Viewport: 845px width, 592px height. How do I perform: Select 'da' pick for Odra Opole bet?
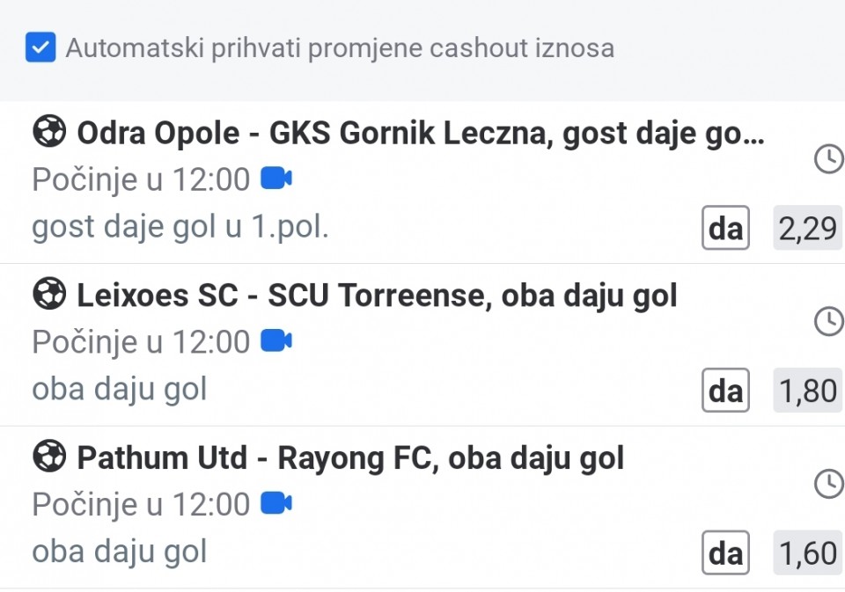click(x=725, y=229)
